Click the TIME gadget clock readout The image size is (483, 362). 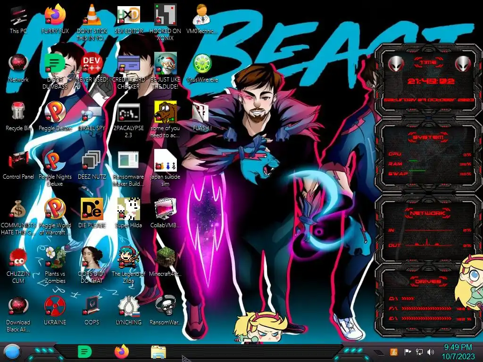[431, 81]
